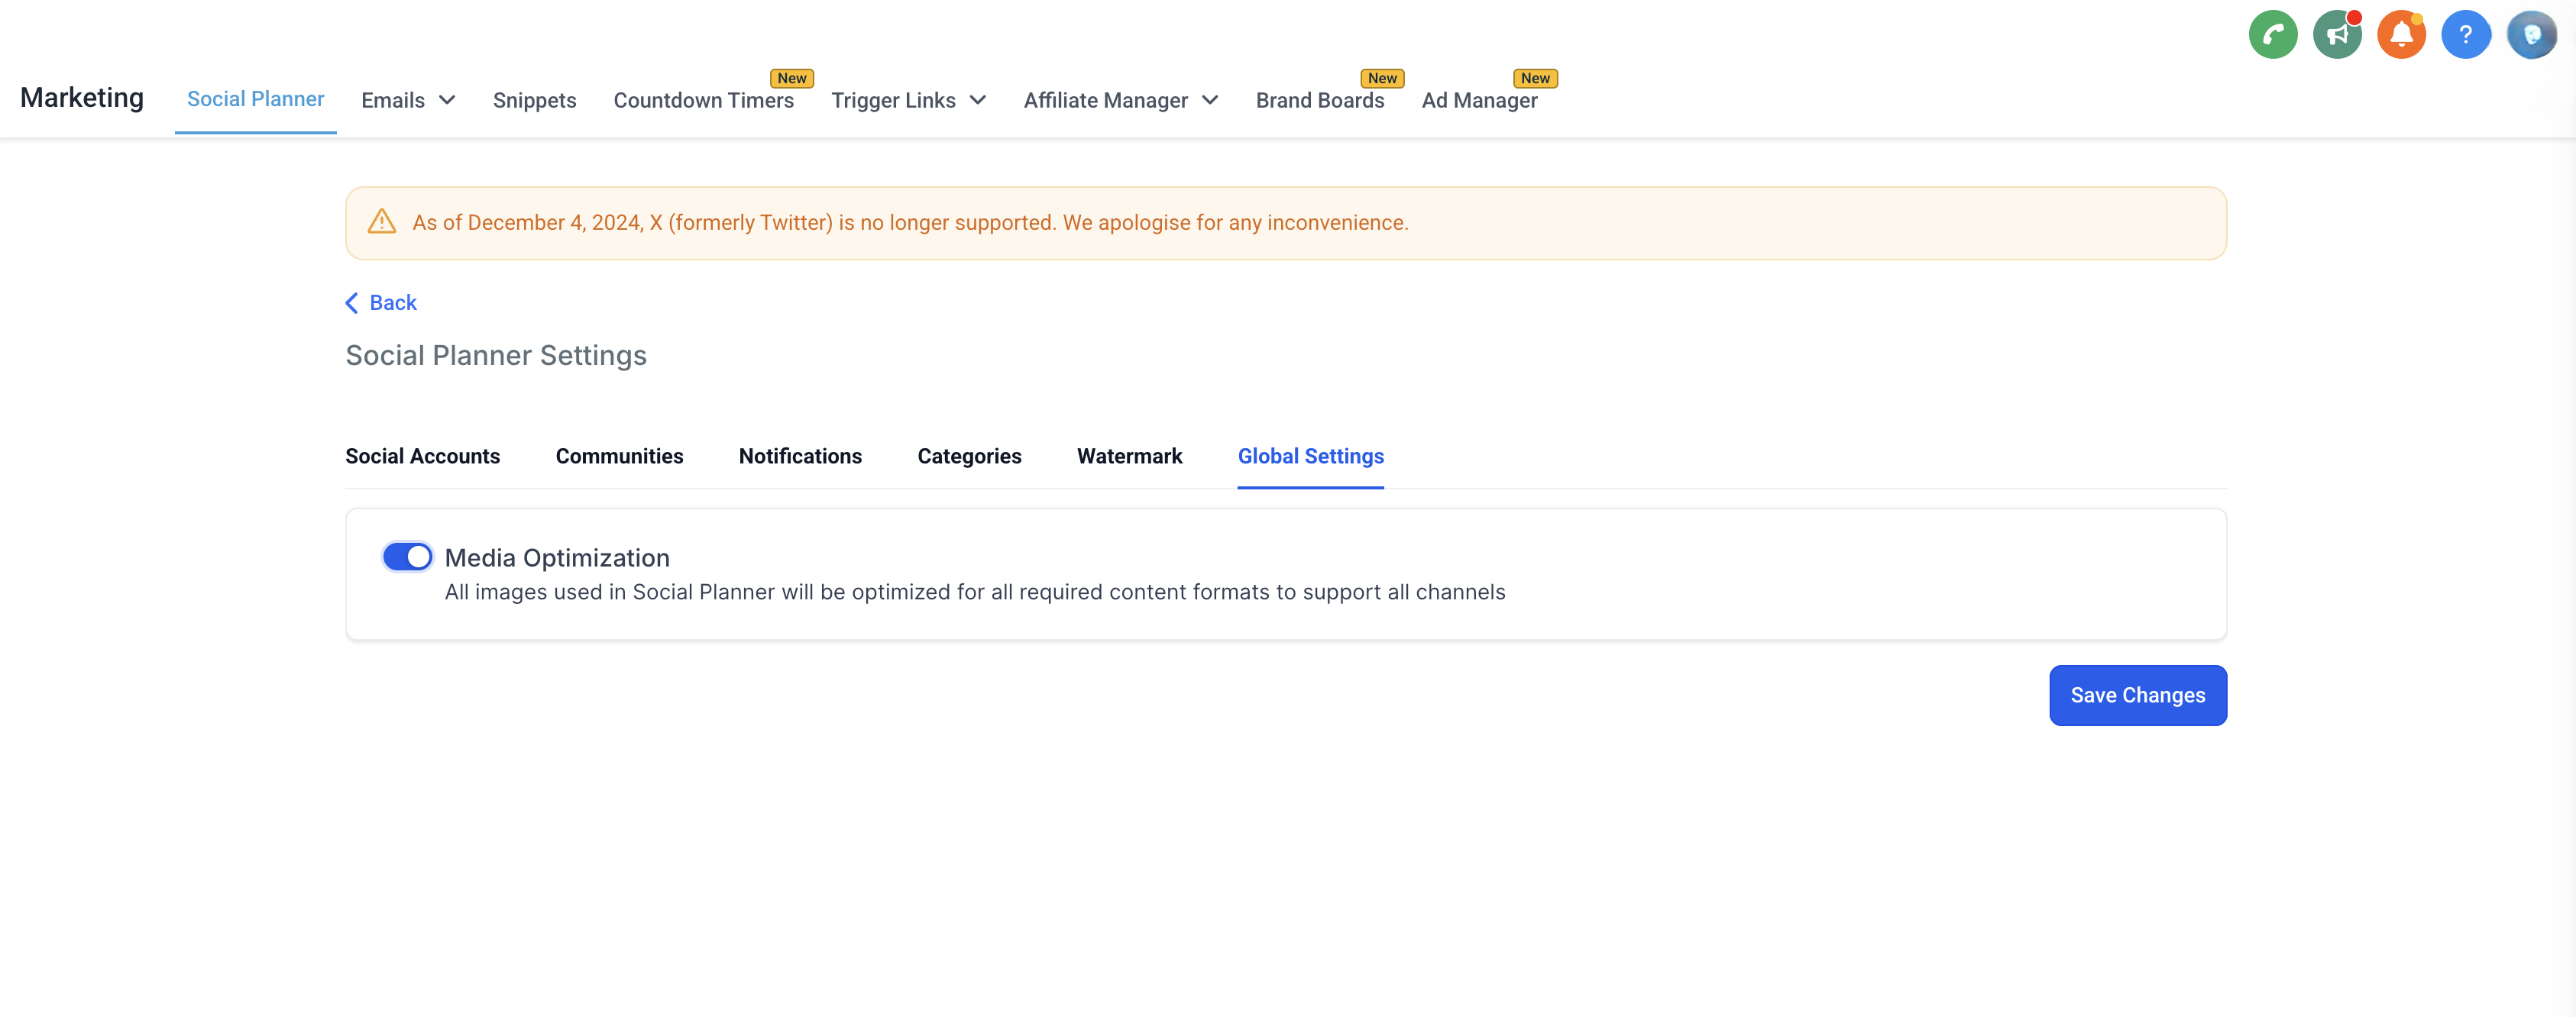Open the Categories tab
The width and height of the screenshot is (2576, 1017).
969,456
